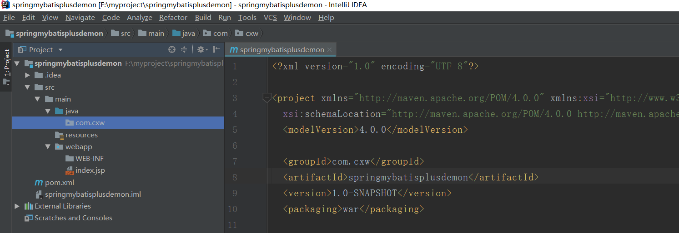Screen dimensions: 679x233
Task: Click the locate/scroll from source target icon
Action: 172,49
